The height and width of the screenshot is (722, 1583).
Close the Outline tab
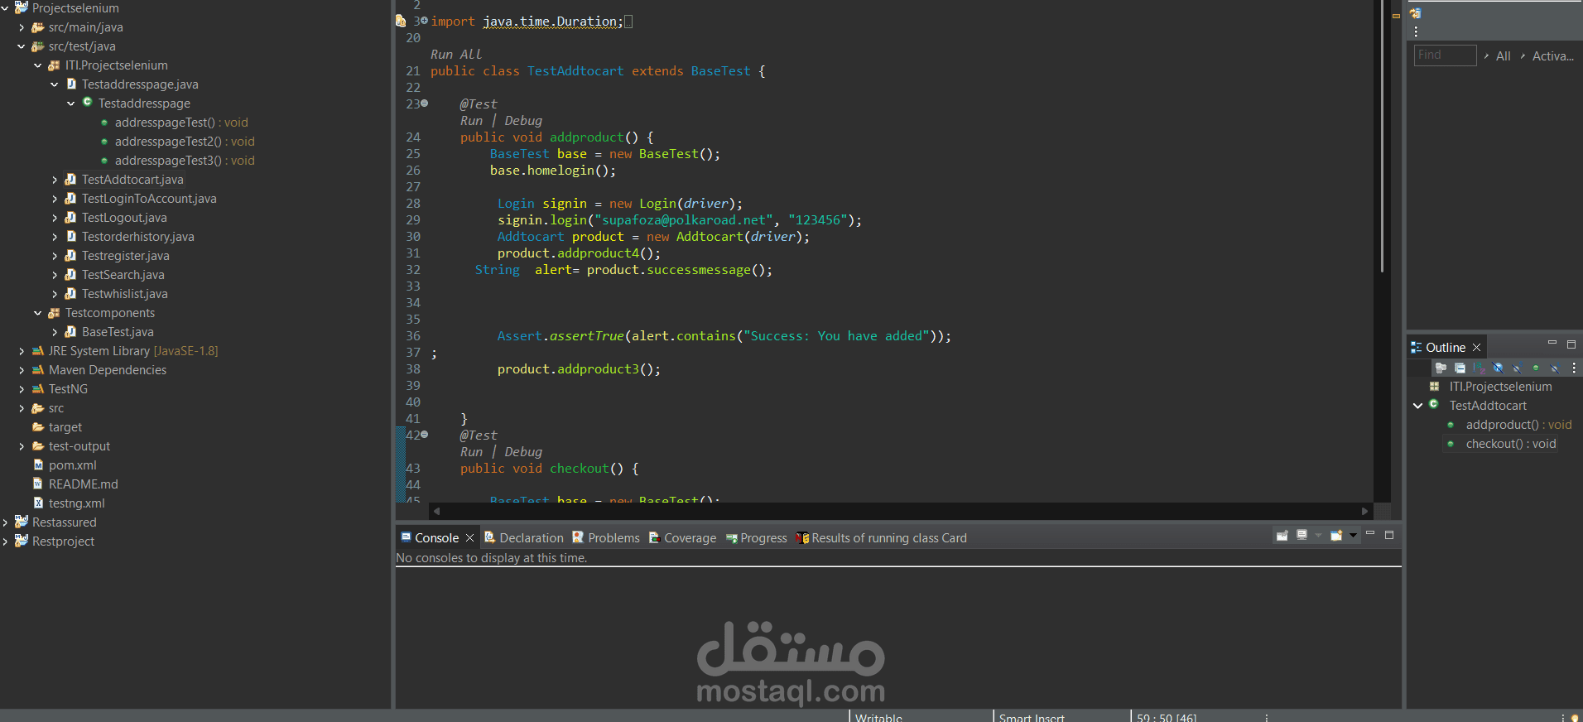tap(1476, 347)
